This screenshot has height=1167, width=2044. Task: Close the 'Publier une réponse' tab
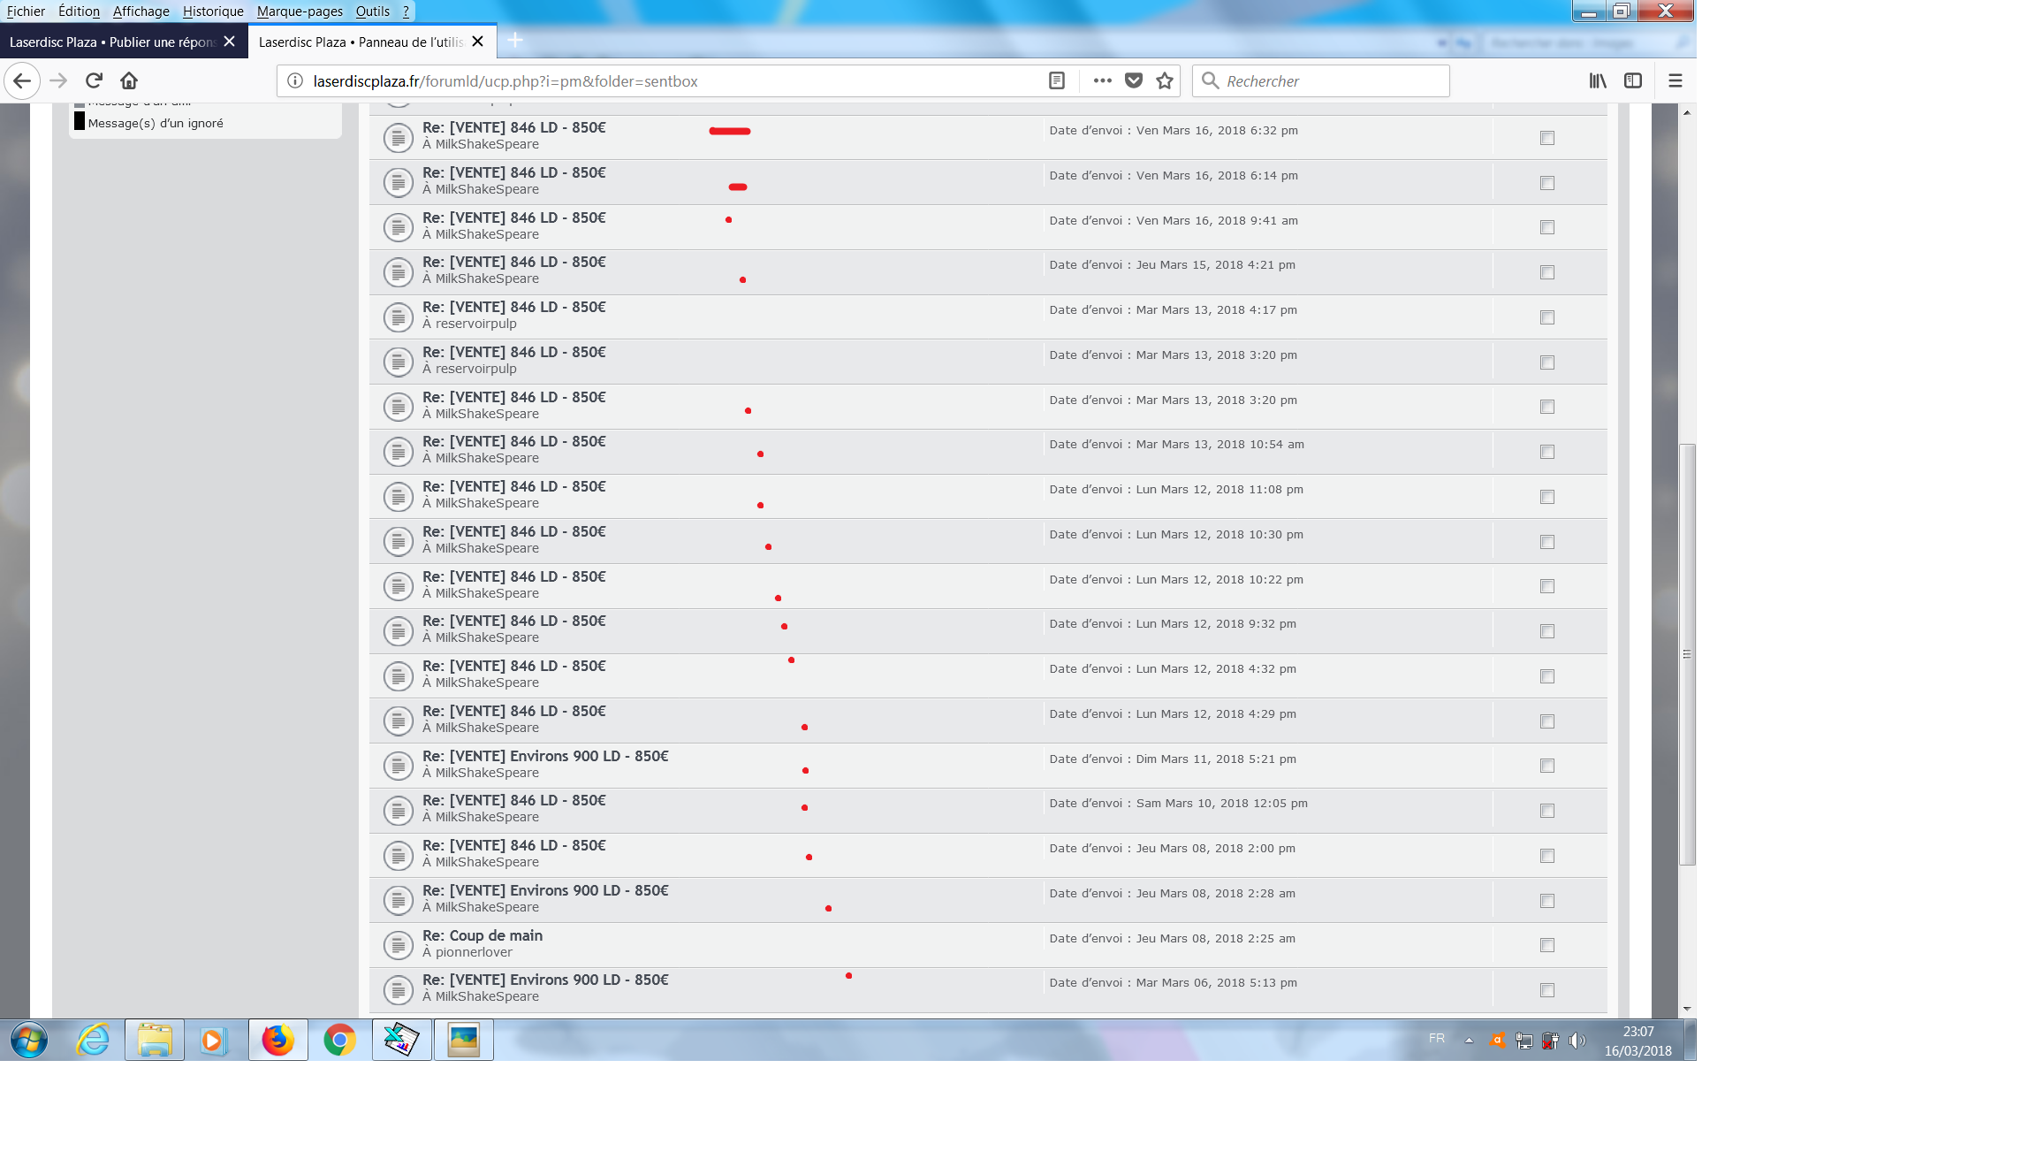(x=229, y=42)
